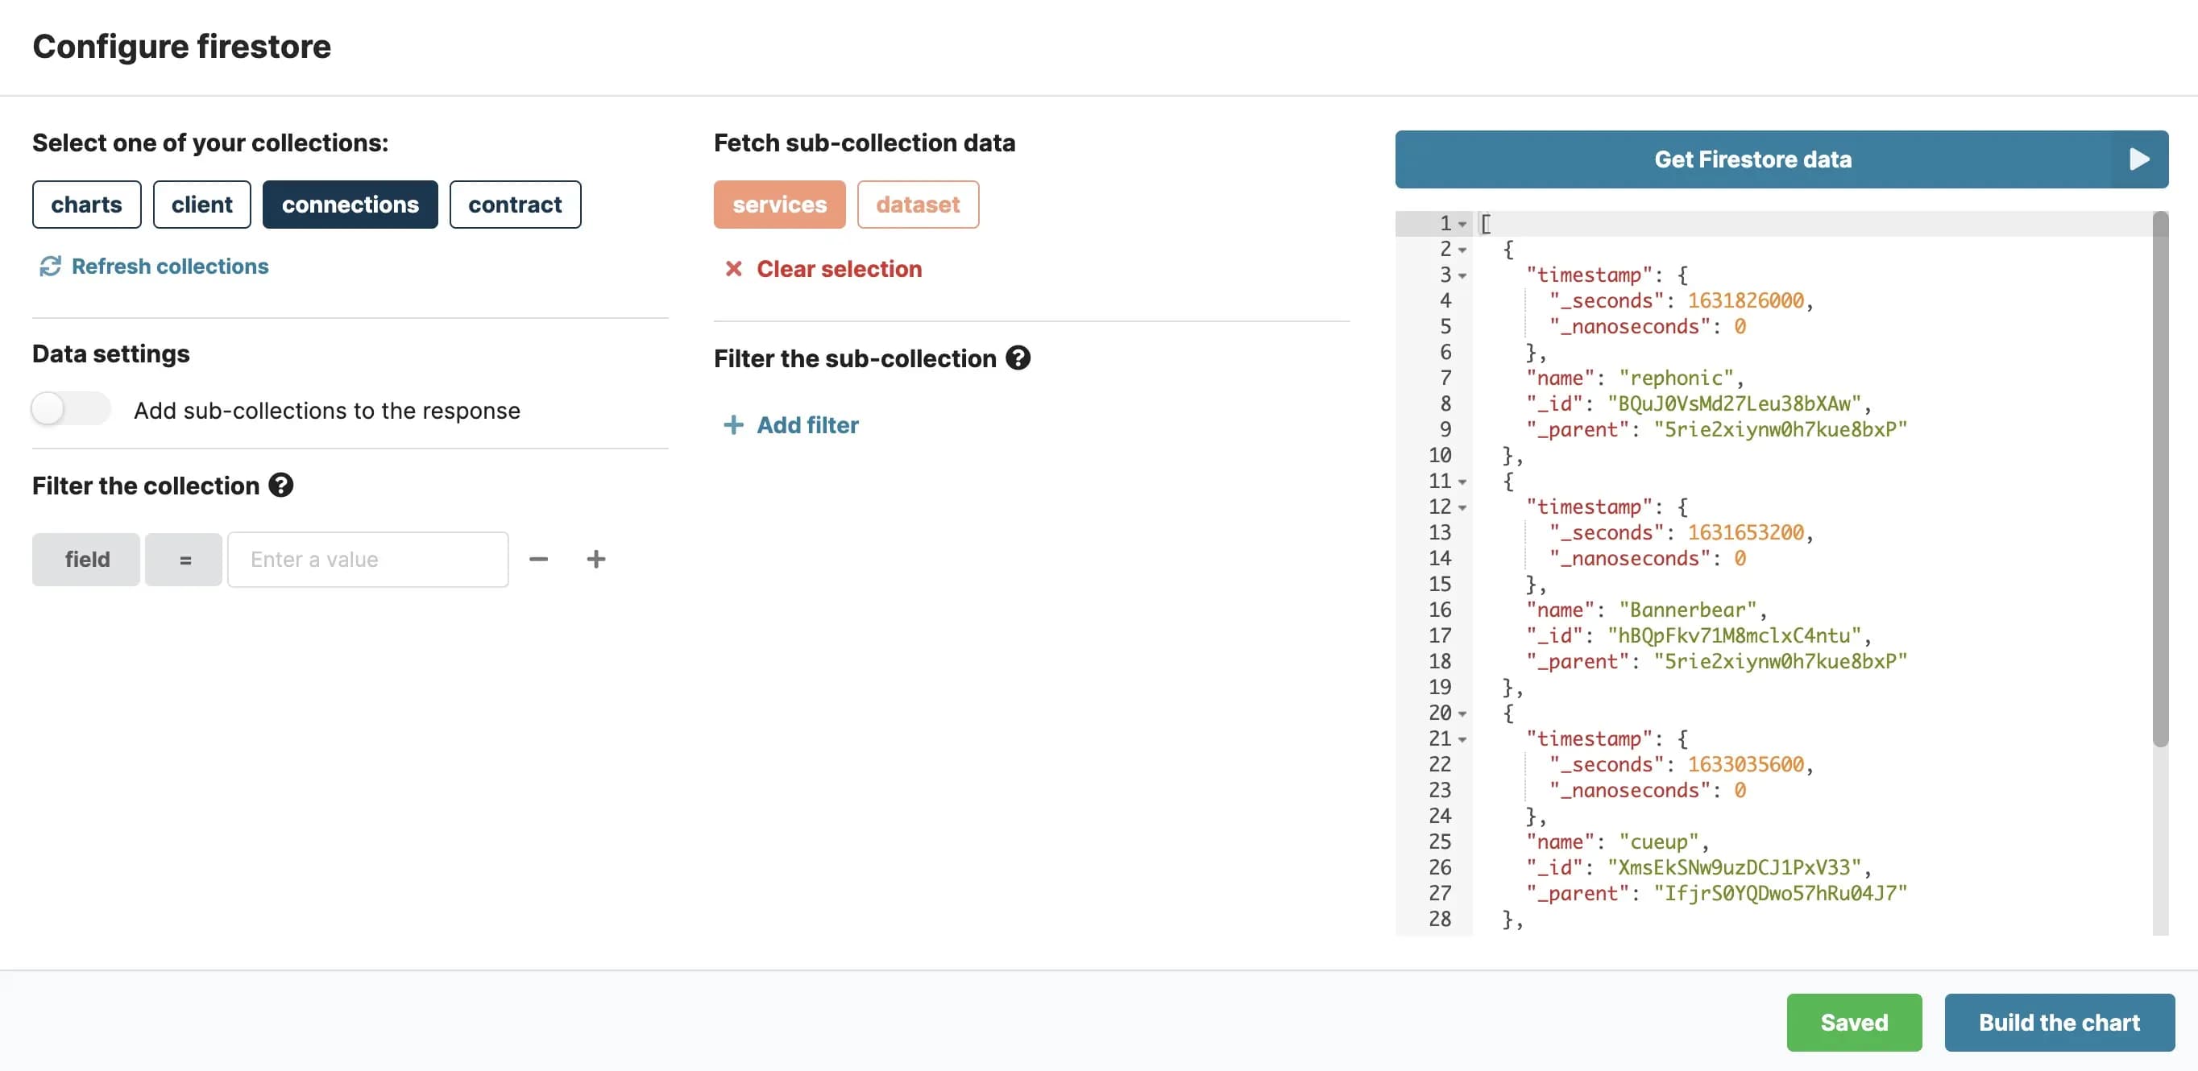Click the Clear selection X icon
Viewport: 2198px width, 1071px height.
732,269
